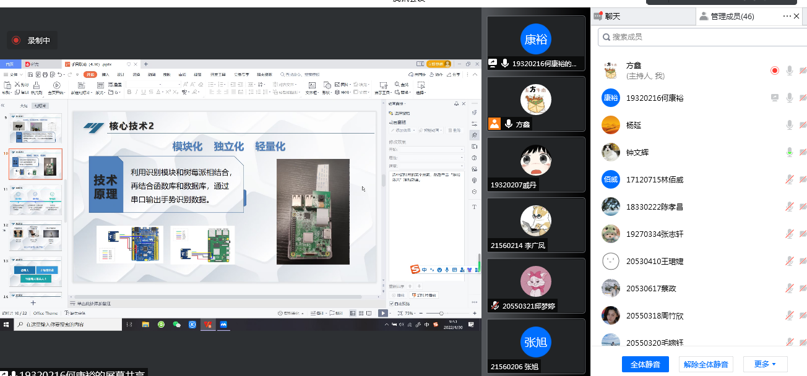
Task: Click screen share icon beside 19320216何康裕
Action: tap(774, 98)
